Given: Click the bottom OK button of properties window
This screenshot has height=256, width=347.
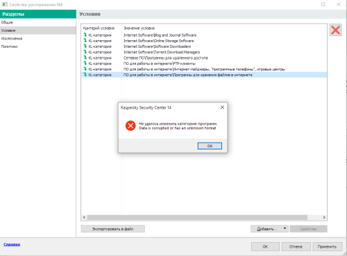Looking at the screenshot, I should (265, 246).
